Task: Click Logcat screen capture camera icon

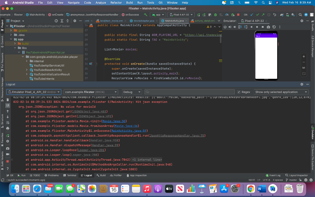Action: (8, 148)
